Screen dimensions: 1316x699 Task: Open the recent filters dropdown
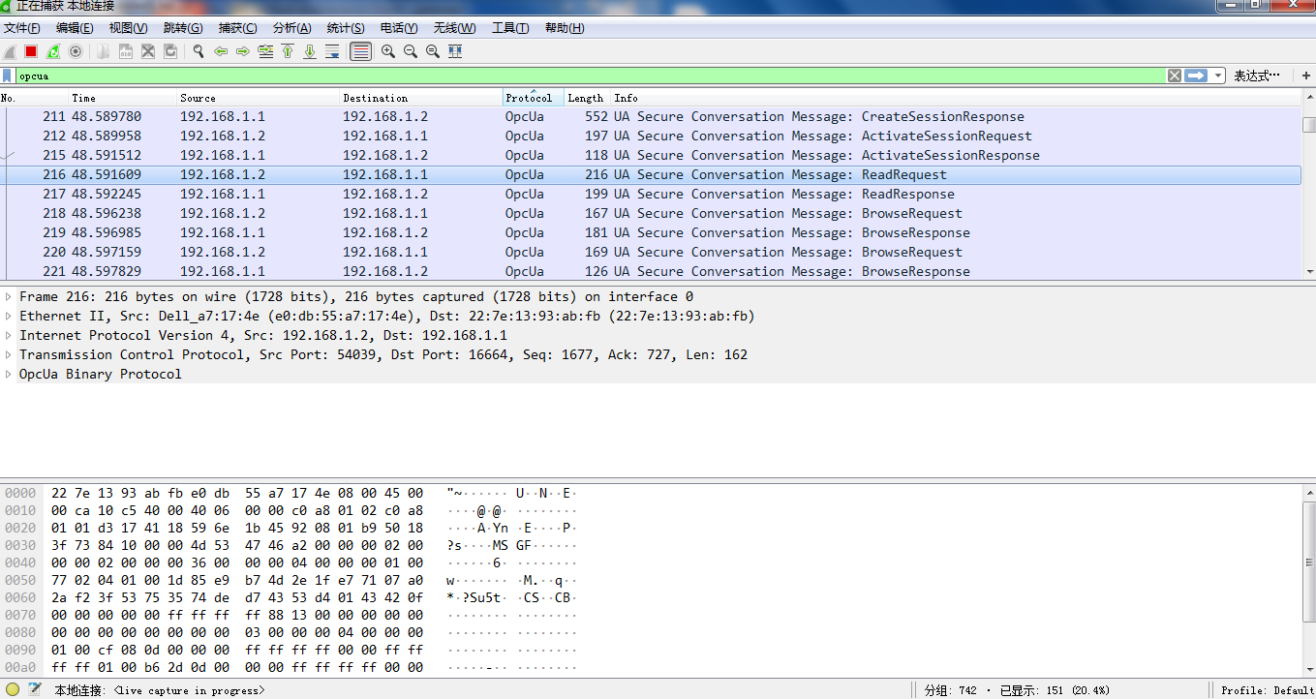(1218, 76)
